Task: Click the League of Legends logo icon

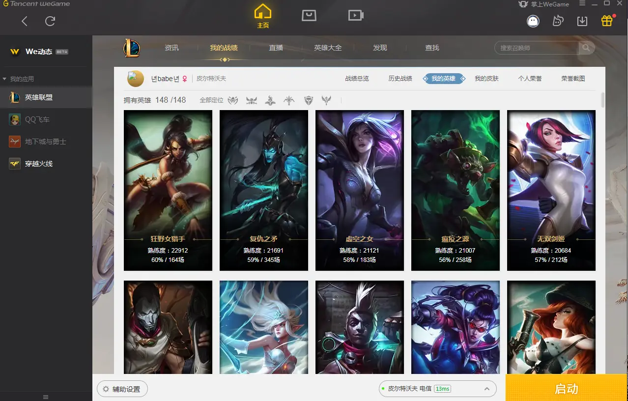Action: click(x=132, y=48)
